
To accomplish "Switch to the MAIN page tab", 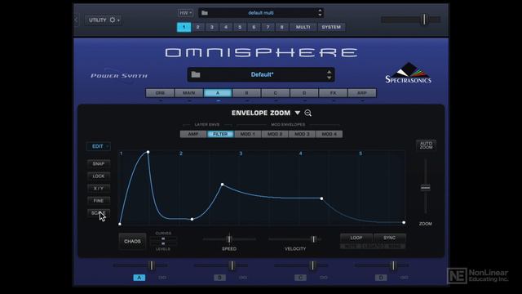I will (x=188, y=93).
